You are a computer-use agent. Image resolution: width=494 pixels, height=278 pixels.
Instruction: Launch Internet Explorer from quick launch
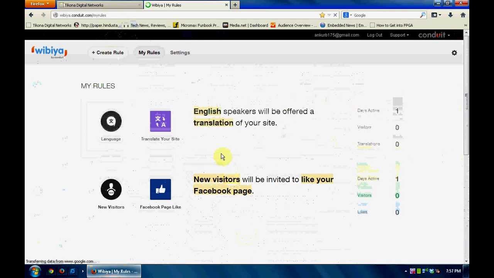pyautogui.click(x=72, y=271)
